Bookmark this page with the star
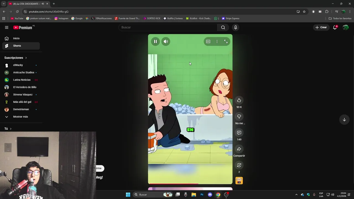Screen dimensions: 354x199 click(x=304, y=12)
